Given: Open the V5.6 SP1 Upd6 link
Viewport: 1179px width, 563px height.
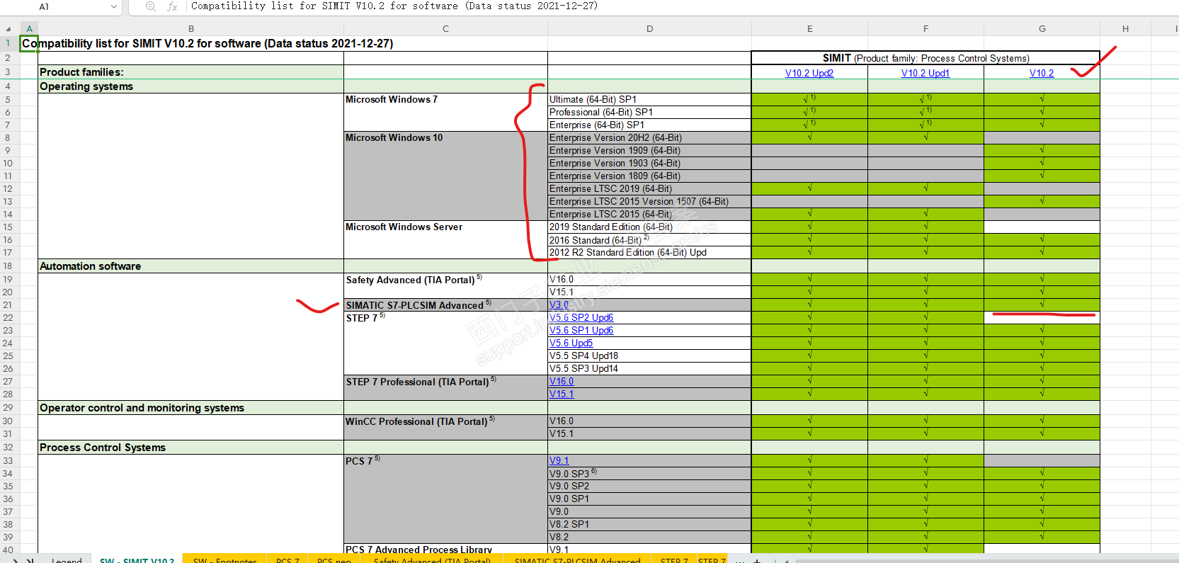Looking at the screenshot, I should tap(581, 331).
